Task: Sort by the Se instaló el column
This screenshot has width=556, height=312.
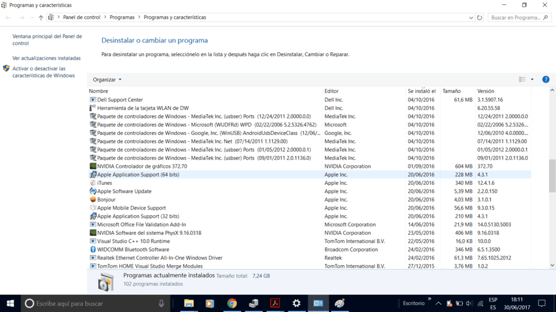Action: coord(423,91)
